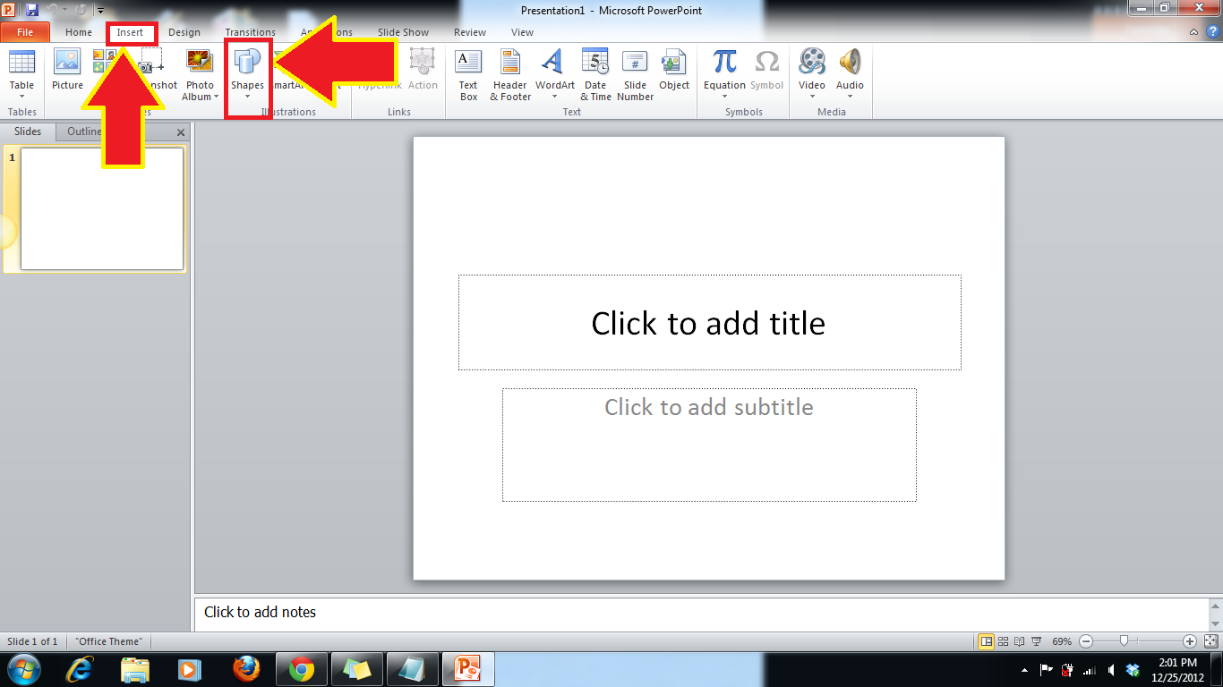Click the Equation pi icon
Image resolution: width=1223 pixels, height=687 pixels.
724,62
